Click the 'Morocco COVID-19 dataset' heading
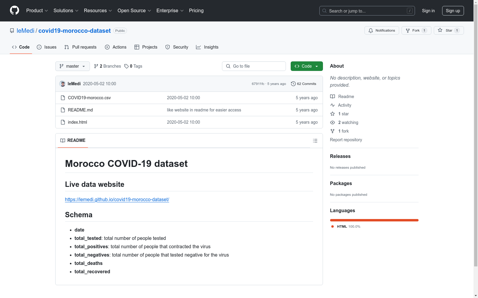This screenshot has width=478, height=298. 126,164
